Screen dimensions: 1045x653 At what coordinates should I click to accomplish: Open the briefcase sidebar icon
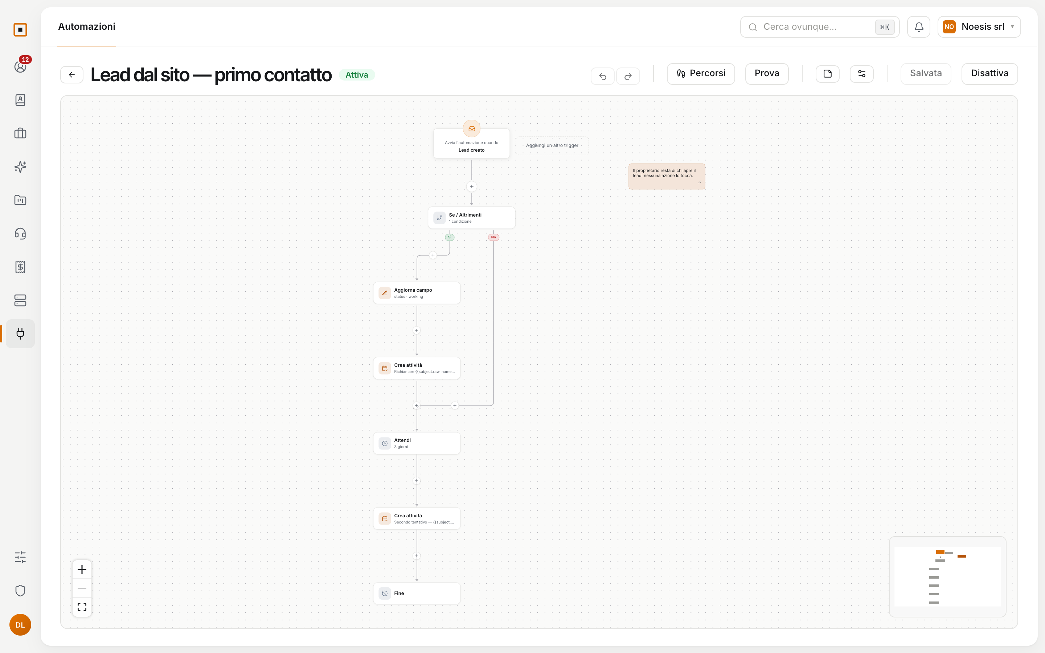coord(20,133)
